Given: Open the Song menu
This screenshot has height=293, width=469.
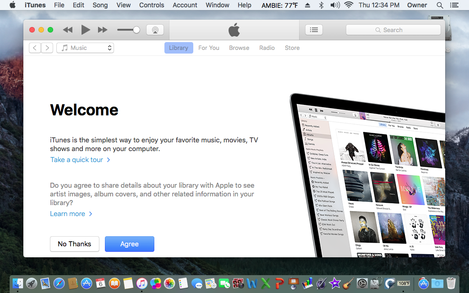Looking at the screenshot, I should tap(100, 5).
